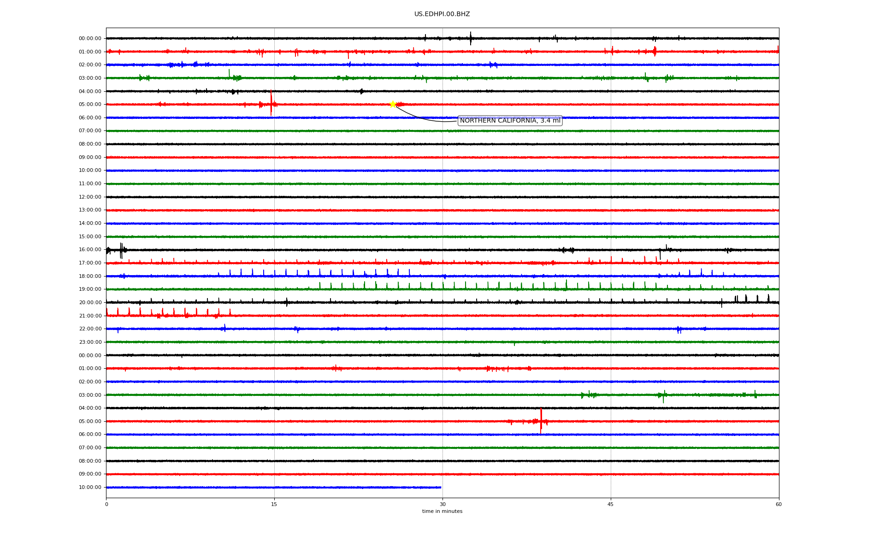This screenshot has height=553, width=885.
Task: Click the 30 tick label on the x-axis
Action: (442, 504)
